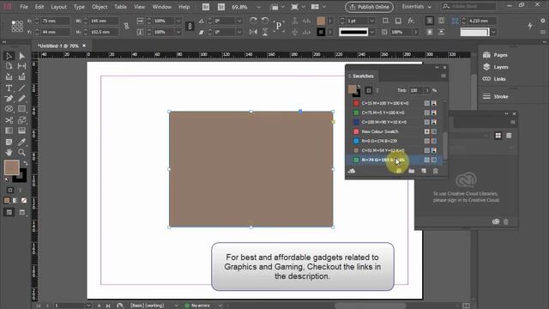
Task: Select the Direct Selection tool
Action: [x=21, y=56]
